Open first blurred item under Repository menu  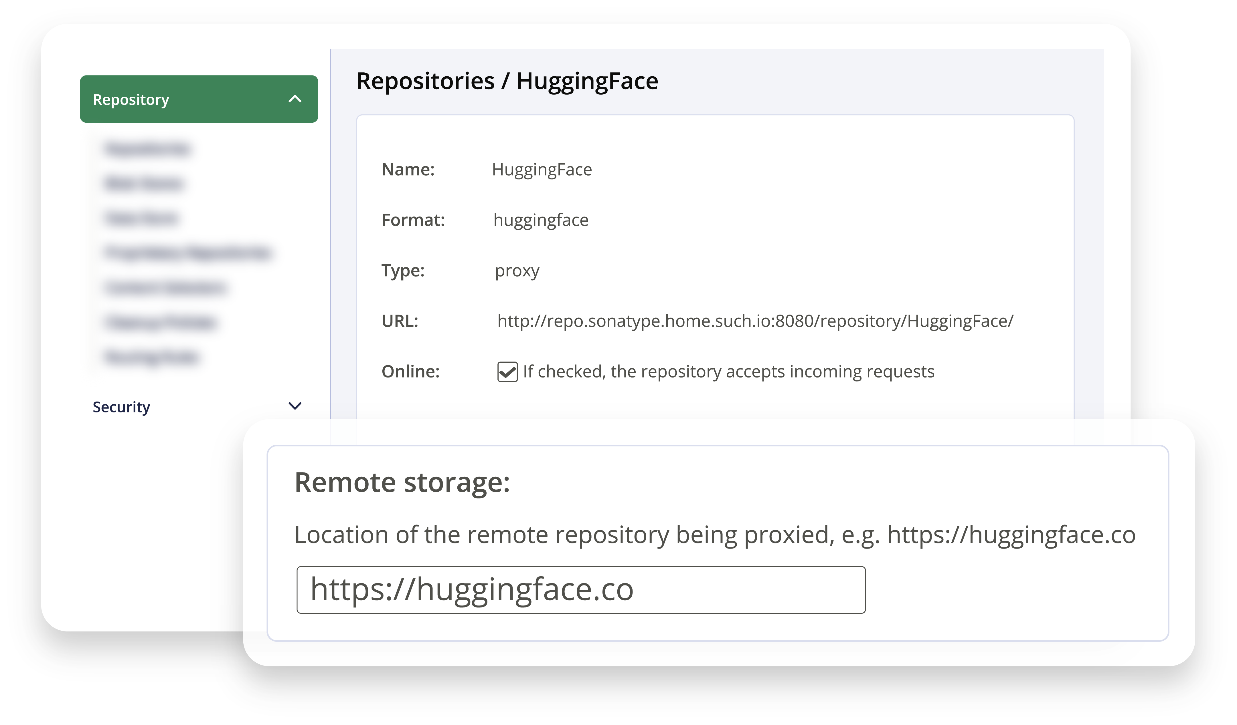point(148,149)
